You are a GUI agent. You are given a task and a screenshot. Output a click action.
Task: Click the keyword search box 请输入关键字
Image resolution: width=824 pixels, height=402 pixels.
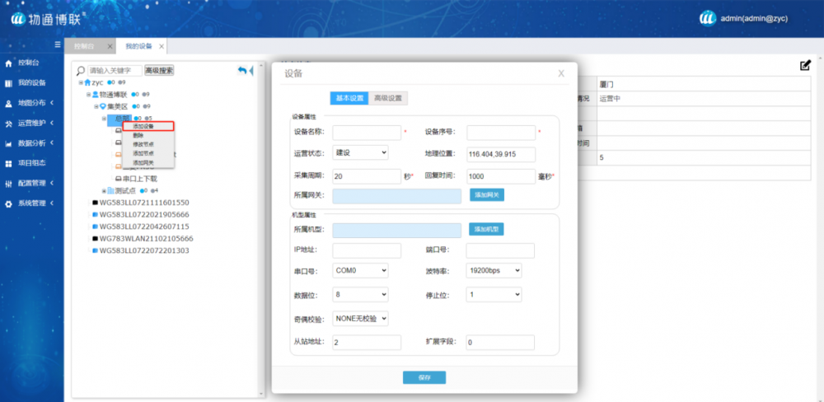click(115, 70)
